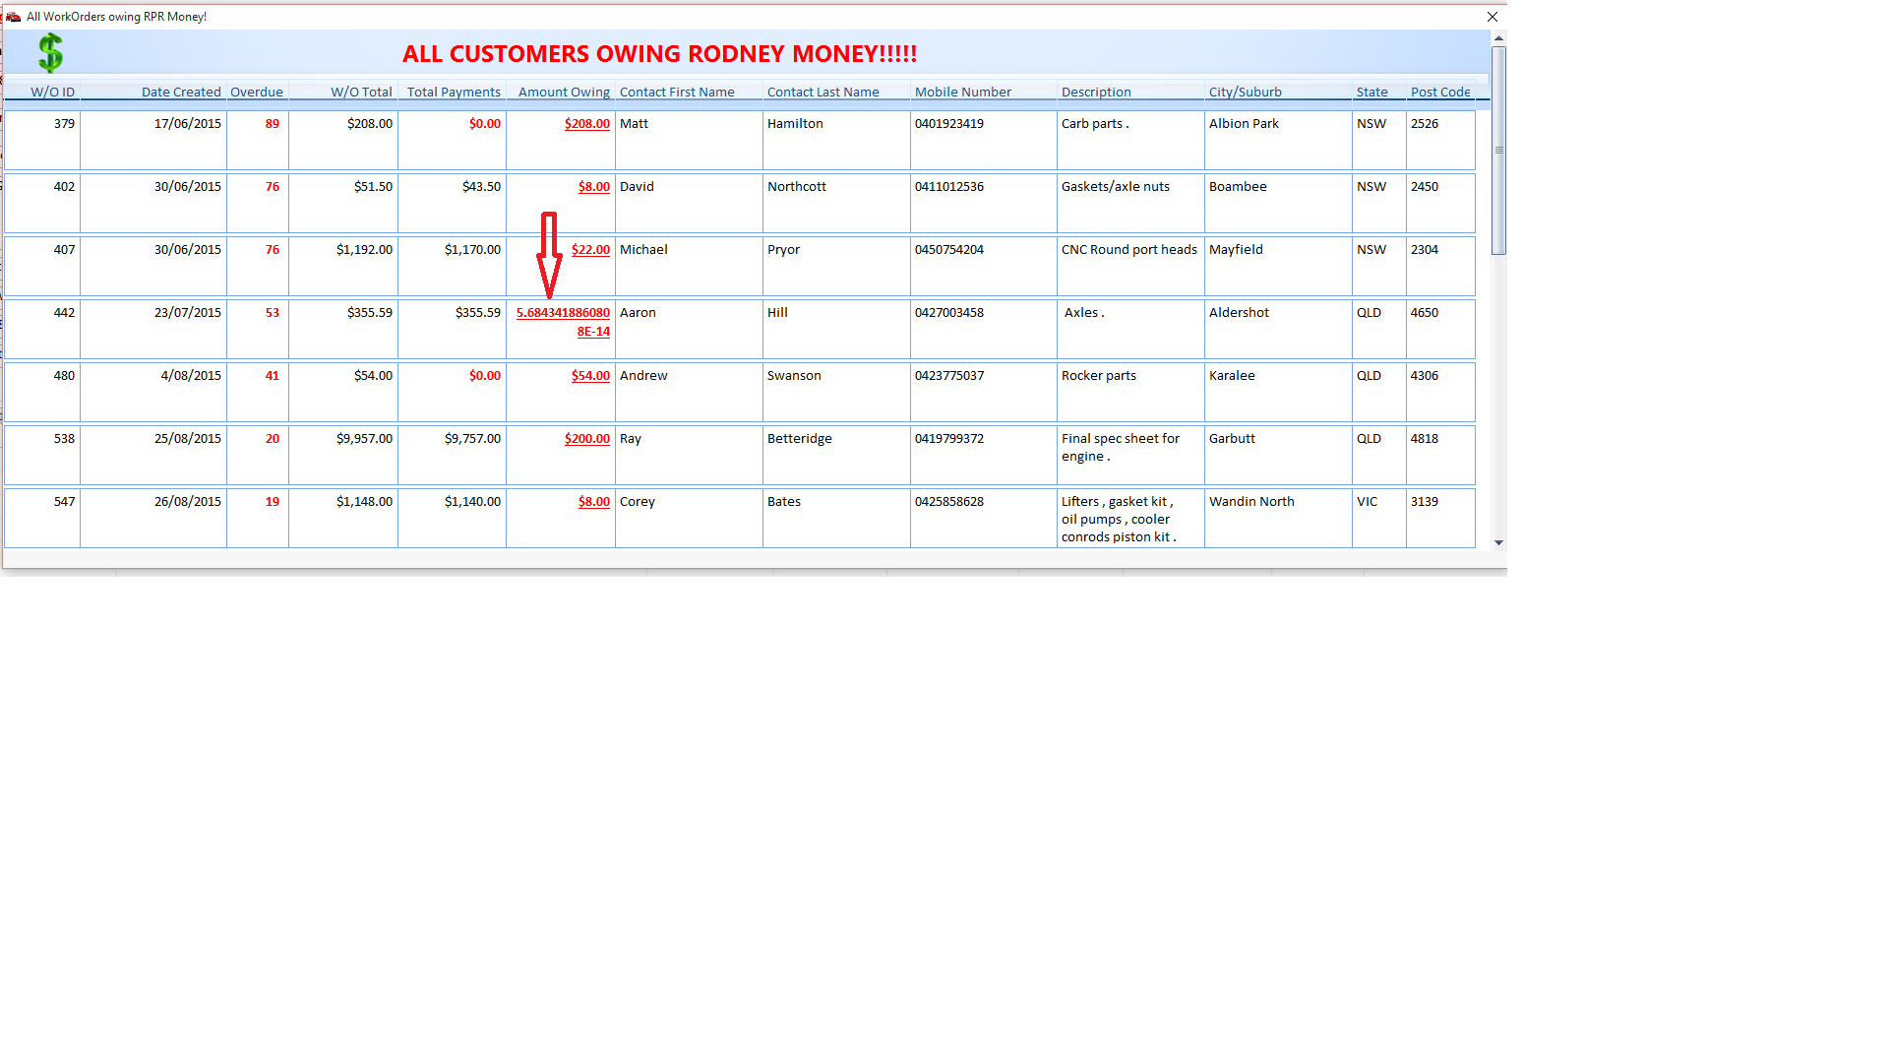Click the Overdue column header
The height and width of the screenshot is (1063, 1889).
pyautogui.click(x=257, y=92)
